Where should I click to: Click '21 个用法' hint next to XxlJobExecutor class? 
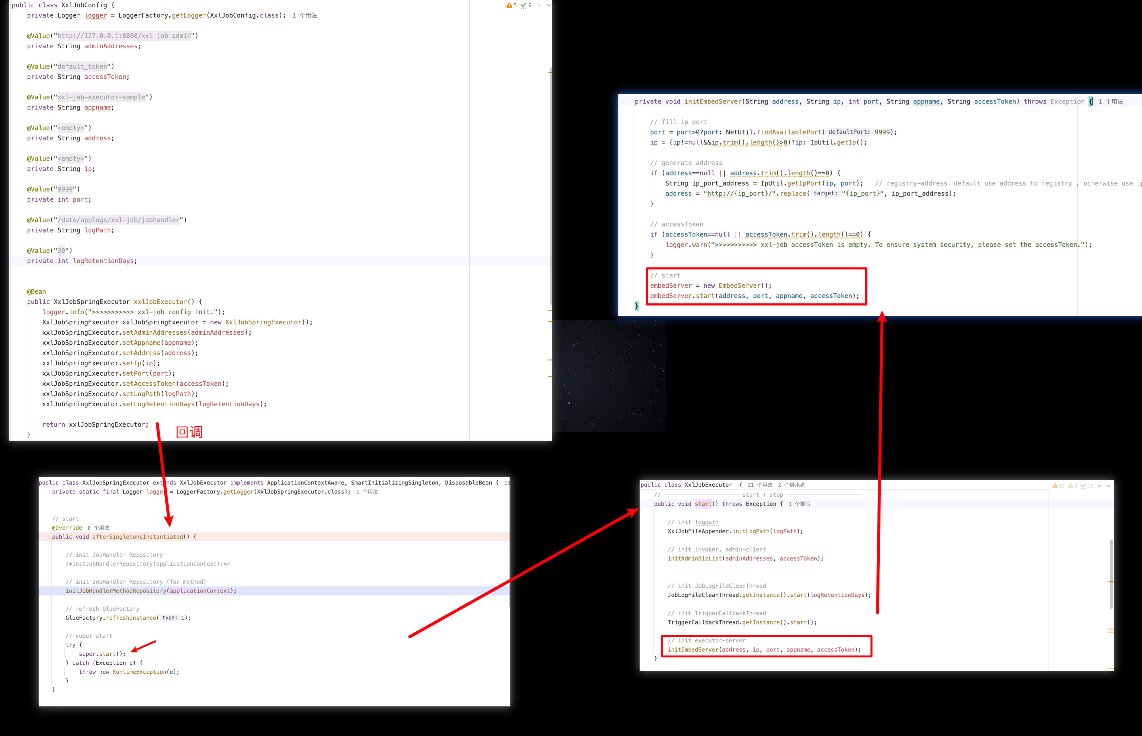(760, 485)
